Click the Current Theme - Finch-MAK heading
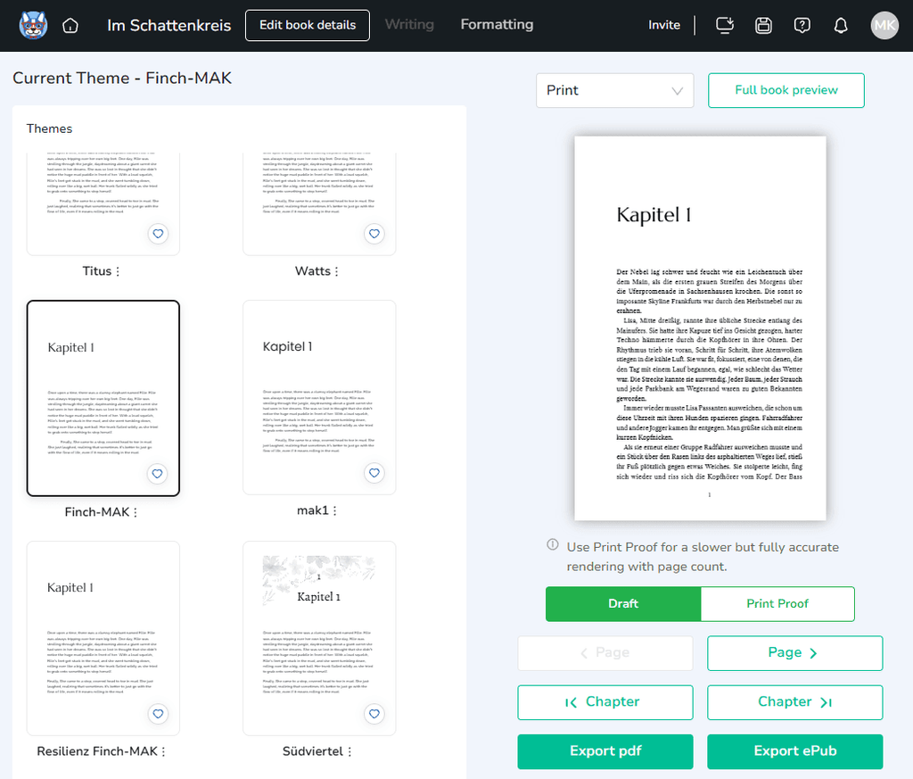 point(122,78)
